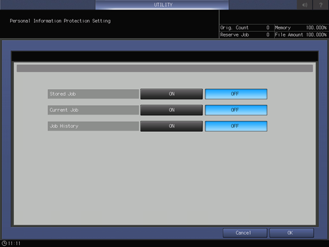Click the Current Job label
This screenshot has width=329, height=247.
94,110
